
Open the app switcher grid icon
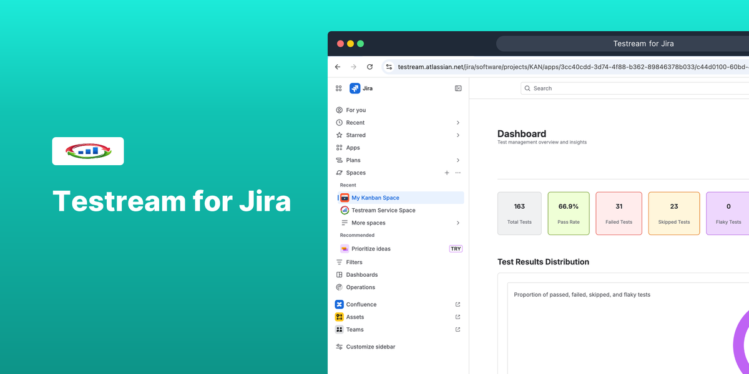point(339,89)
